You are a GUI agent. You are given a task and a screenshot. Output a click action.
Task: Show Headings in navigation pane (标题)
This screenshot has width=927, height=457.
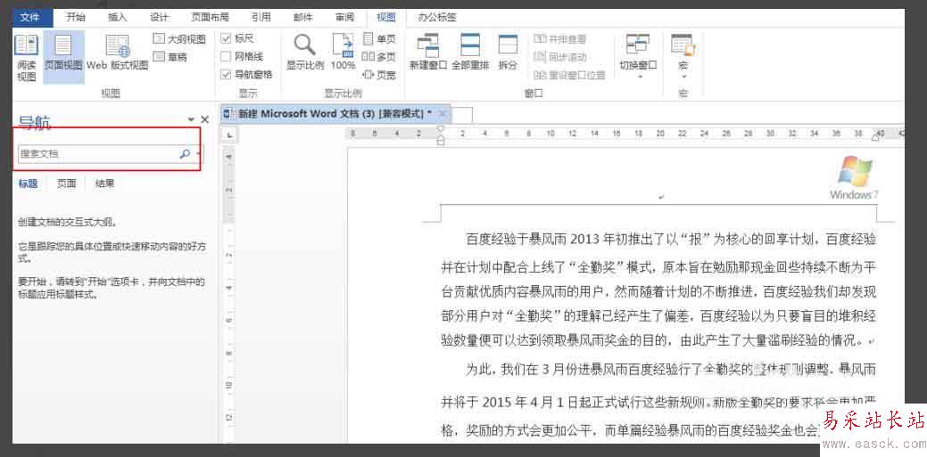(28, 184)
